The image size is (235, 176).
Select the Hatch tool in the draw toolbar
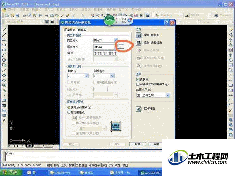pyautogui.click(x=4, y=100)
